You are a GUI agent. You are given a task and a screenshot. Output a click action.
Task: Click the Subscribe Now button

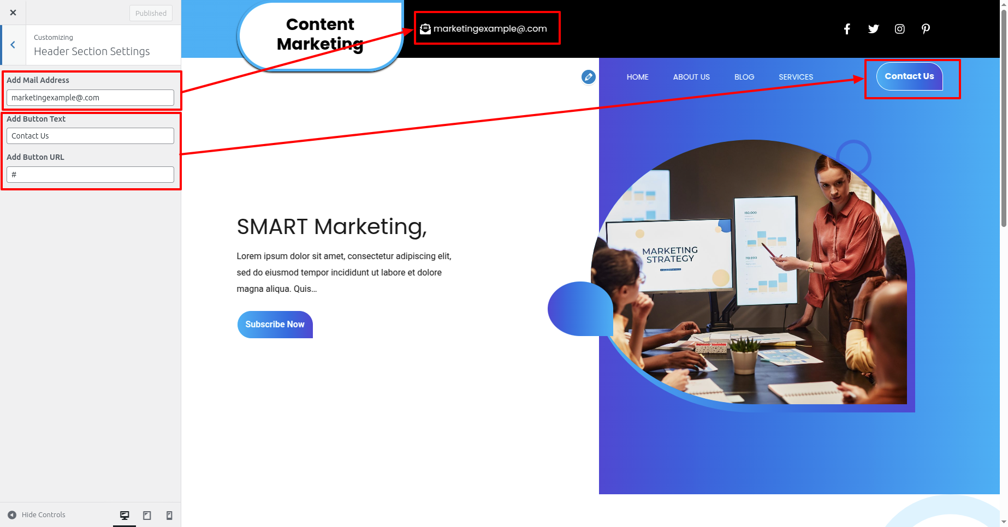(x=275, y=325)
